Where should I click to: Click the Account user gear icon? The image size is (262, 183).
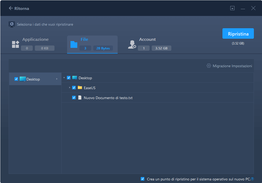(132, 44)
